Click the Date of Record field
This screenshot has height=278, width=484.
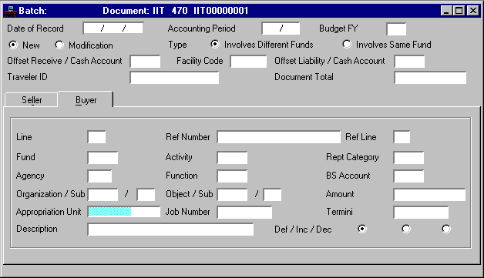(x=113, y=28)
